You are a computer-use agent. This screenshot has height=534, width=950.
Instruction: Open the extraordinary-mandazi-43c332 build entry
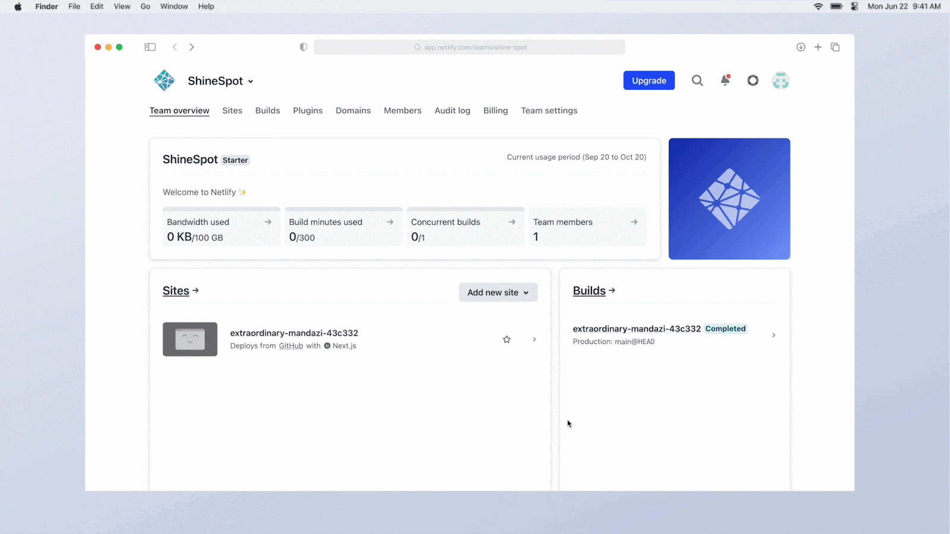click(x=636, y=329)
